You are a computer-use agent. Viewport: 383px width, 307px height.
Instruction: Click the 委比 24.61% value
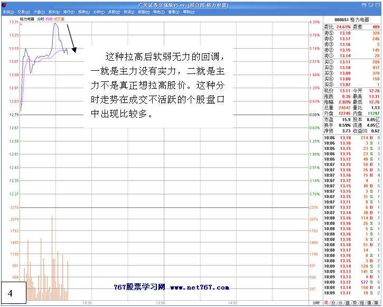343,27
